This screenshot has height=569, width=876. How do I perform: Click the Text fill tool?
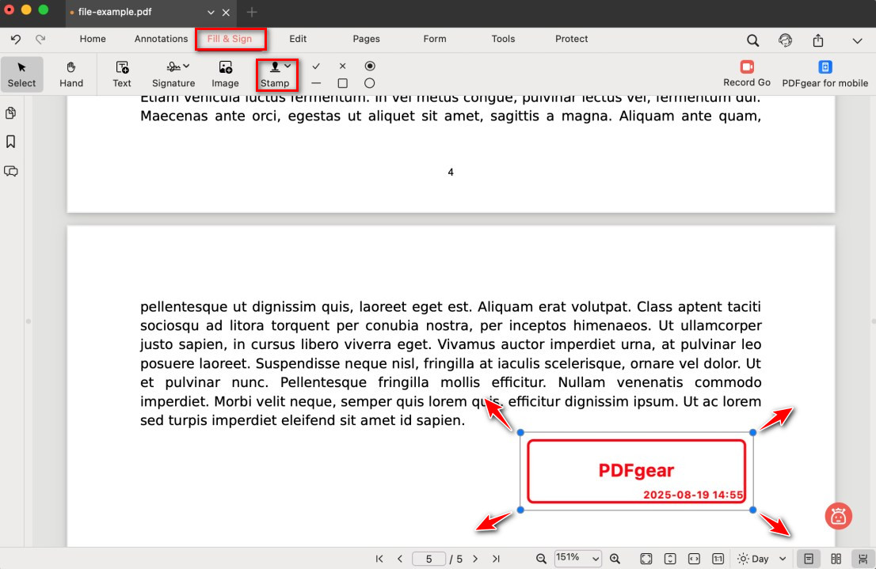coord(122,74)
